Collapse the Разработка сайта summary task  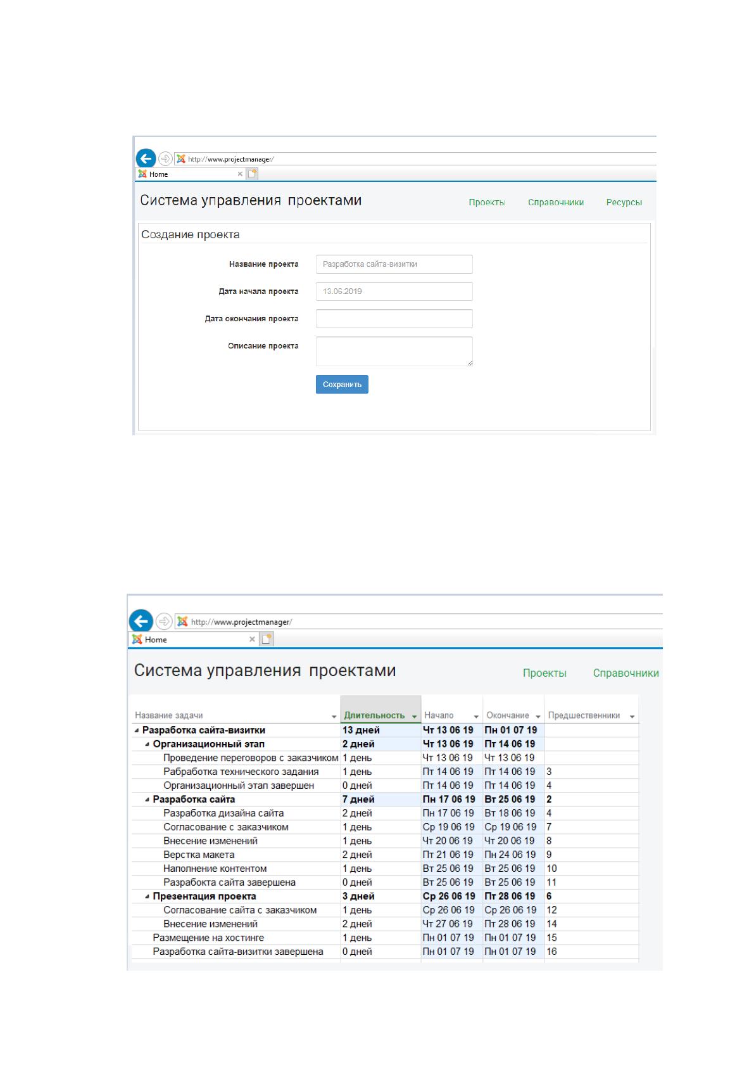coord(148,800)
